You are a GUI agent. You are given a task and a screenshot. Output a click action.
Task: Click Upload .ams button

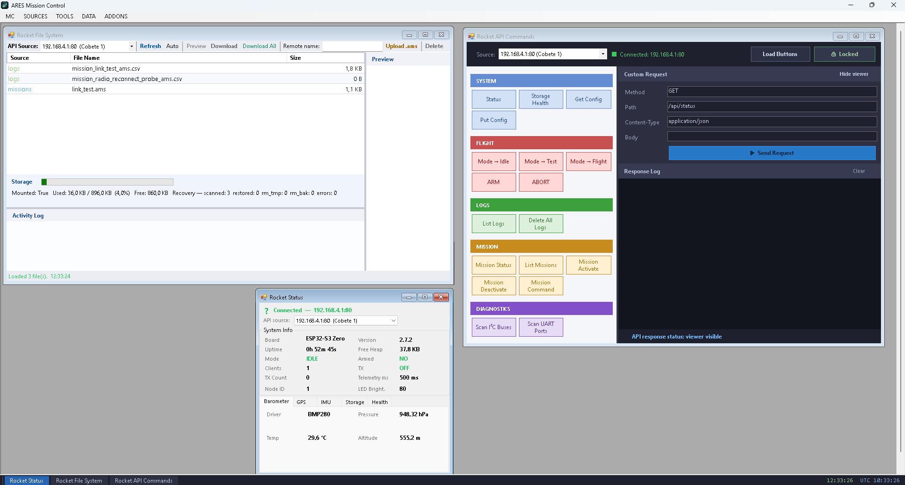click(401, 46)
